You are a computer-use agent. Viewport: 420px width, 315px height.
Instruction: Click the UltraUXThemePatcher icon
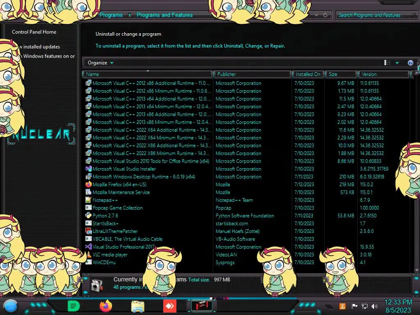coord(89,231)
